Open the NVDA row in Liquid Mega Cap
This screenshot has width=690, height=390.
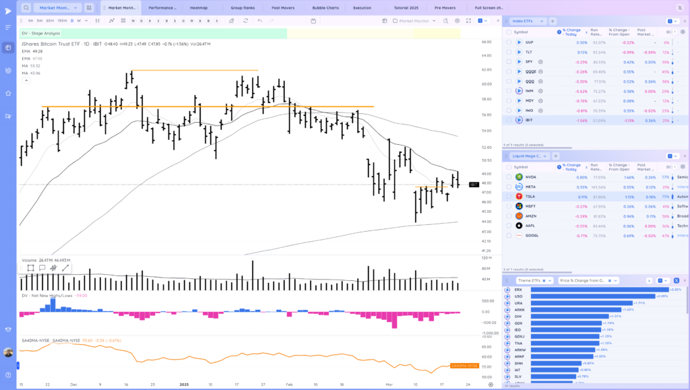pyautogui.click(x=596, y=177)
